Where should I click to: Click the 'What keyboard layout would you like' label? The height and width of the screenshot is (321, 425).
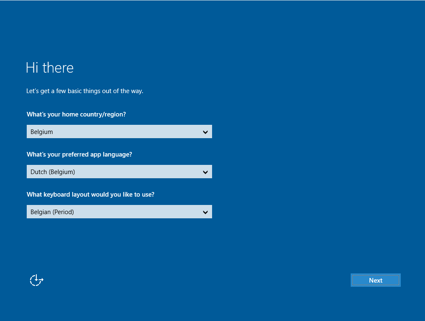(x=91, y=195)
